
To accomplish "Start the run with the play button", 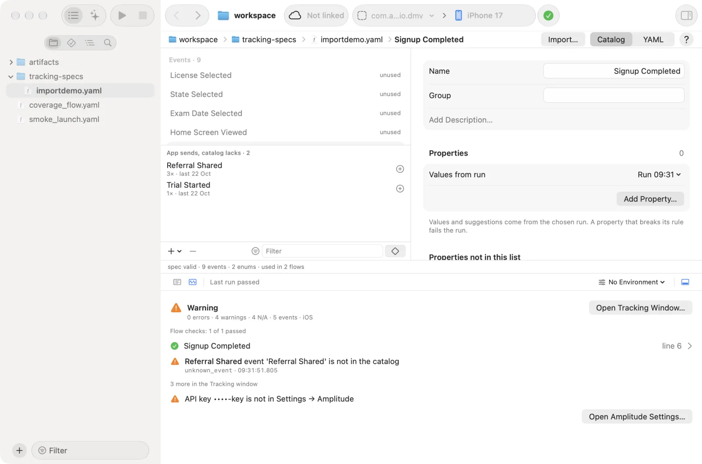I will 122,15.
